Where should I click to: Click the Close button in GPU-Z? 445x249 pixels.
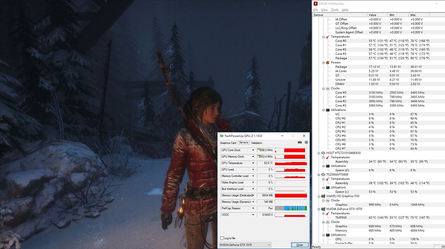point(300,245)
